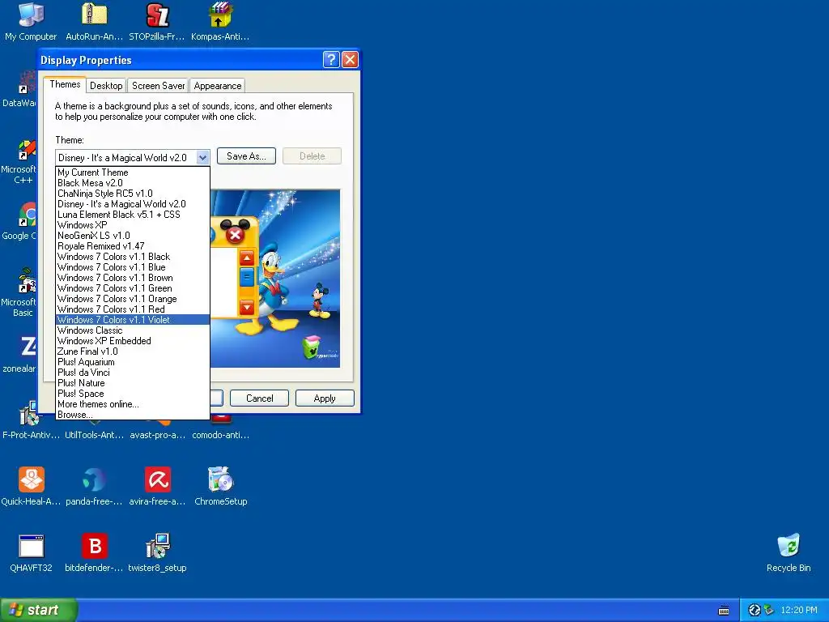Image resolution: width=829 pixels, height=622 pixels.
Task: Click the Apply button
Action: pyautogui.click(x=325, y=398)
